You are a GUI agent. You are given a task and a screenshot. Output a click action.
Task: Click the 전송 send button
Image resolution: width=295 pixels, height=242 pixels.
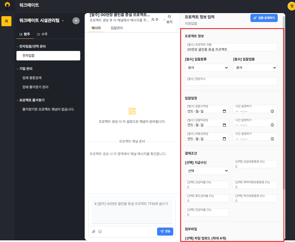(x=165, y=231)
